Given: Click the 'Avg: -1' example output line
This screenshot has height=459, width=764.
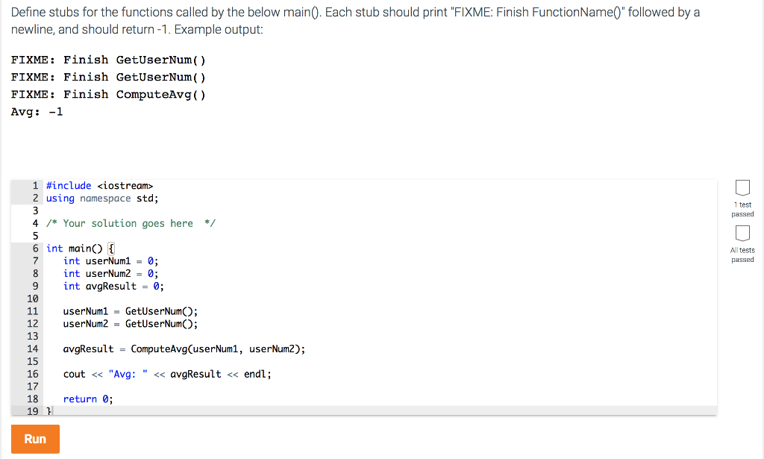Looking at the screenshot, I should click(37, 111).
